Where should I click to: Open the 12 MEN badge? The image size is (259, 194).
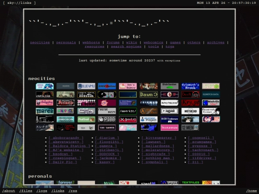(x=190, y=128)
